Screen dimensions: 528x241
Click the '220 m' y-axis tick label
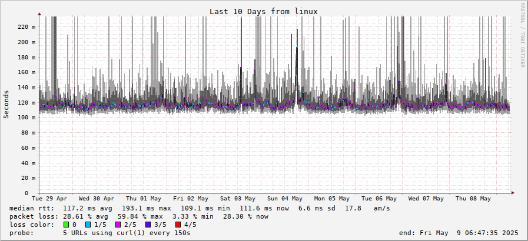click(26, 27)
